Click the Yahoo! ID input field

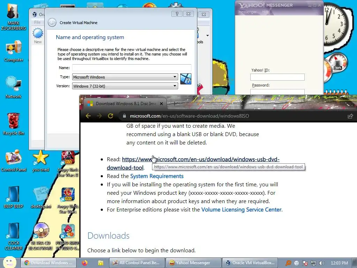coord(277,77)
